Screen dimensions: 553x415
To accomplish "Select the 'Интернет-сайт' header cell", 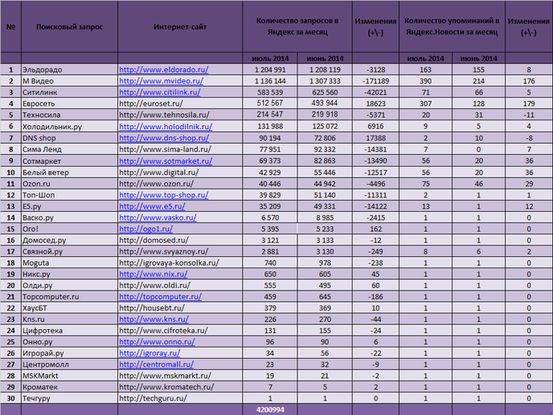I will point(180,26).
